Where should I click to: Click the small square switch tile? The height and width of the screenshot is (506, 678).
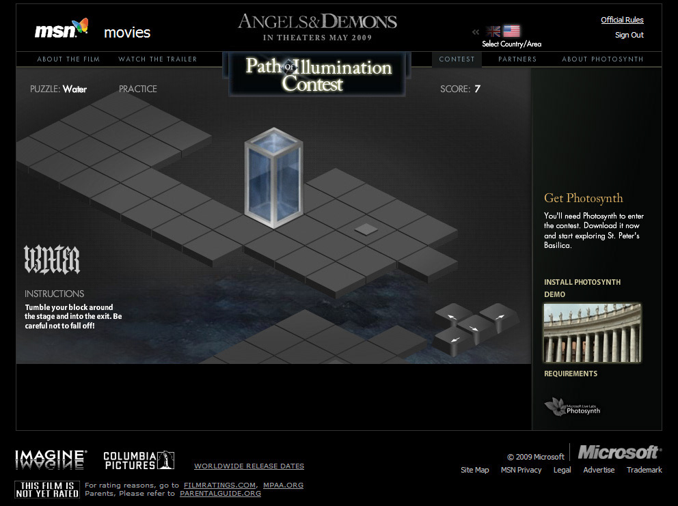pyautogui.click(x=366, y=229)
